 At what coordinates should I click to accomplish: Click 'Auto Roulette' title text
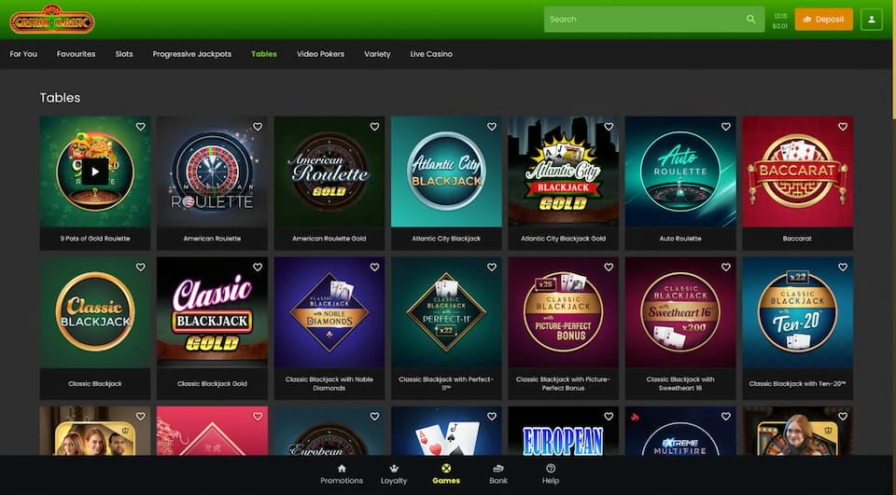tap(680, 239)
